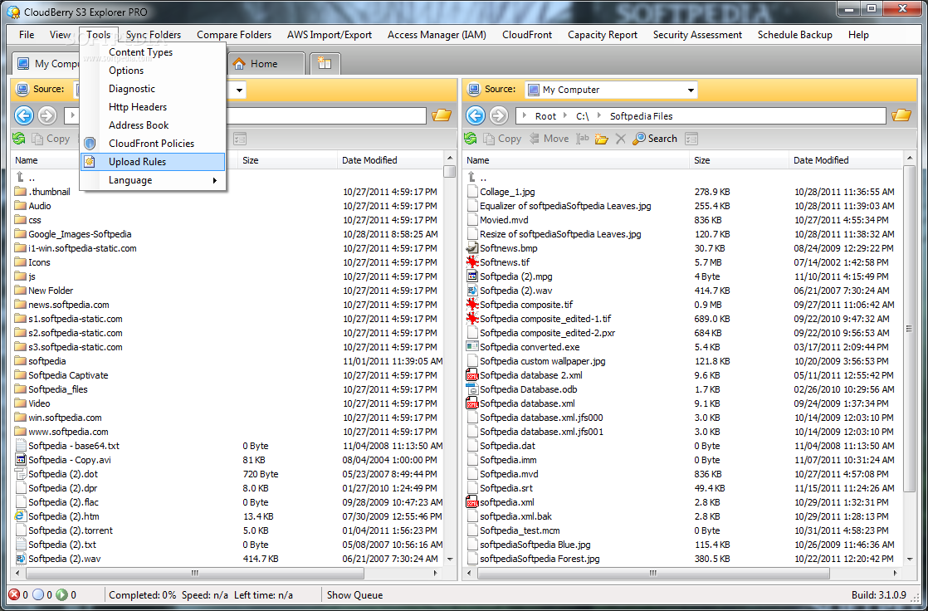
Task: Choose Upload Rules from the Tools menu
Action: (153, 162)
